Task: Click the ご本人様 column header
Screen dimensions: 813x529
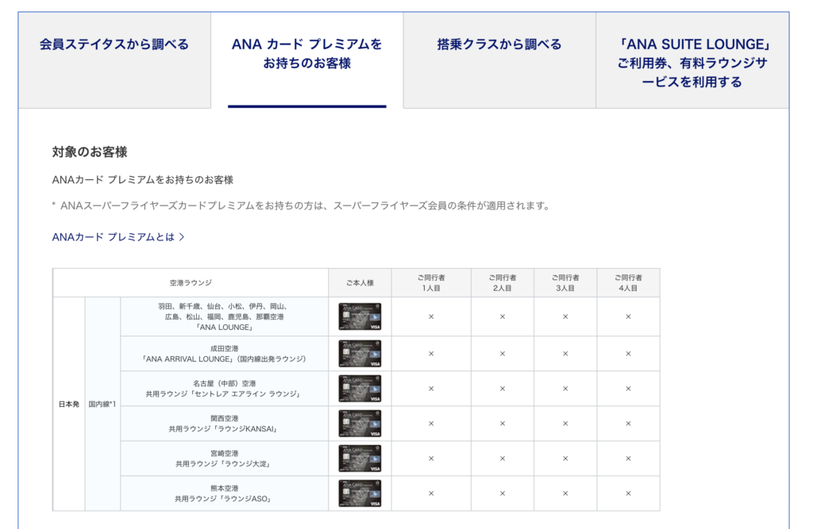Action: 360,283
